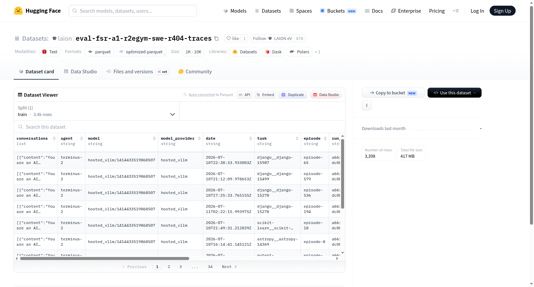Click the Hugging Face logo icon

18,11
